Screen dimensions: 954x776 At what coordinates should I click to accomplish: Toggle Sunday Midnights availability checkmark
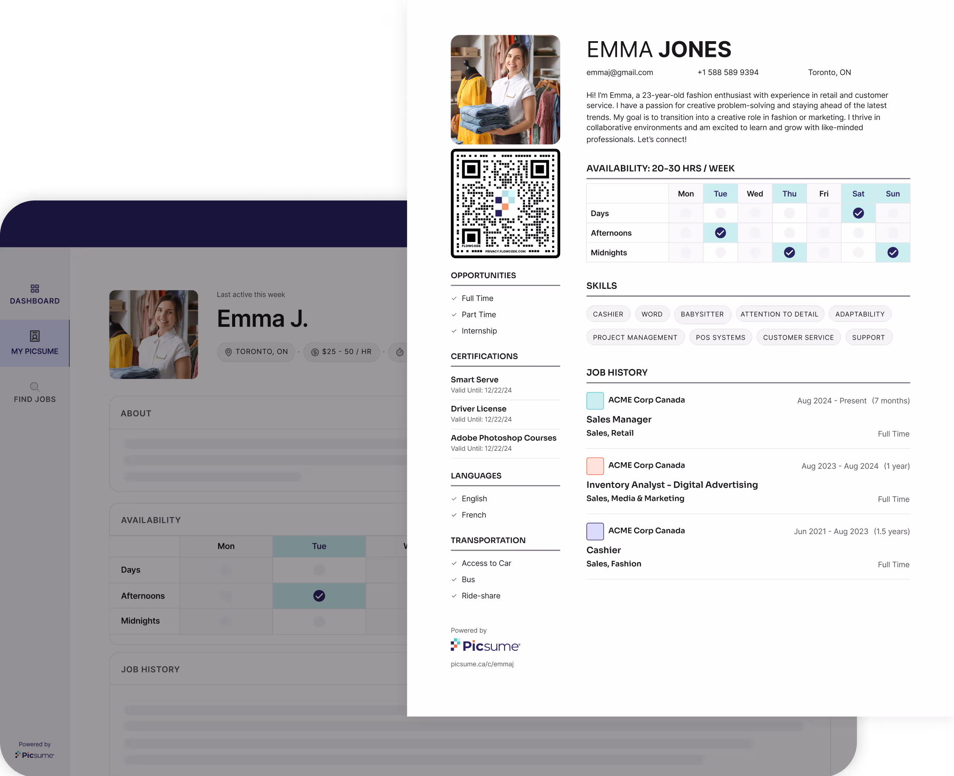click(892, 253)
